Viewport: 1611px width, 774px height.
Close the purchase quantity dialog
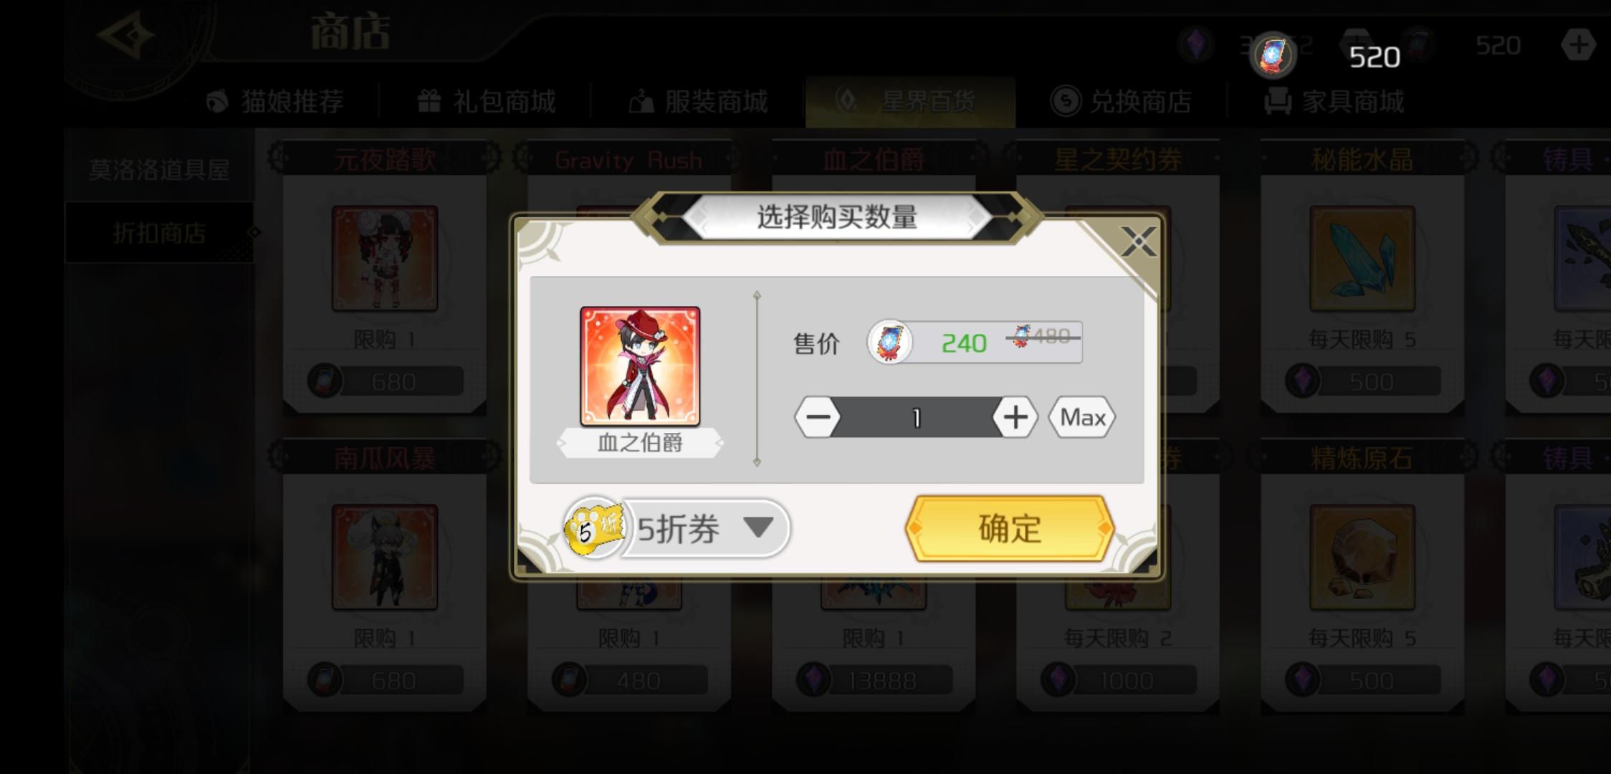click(x=1138, y=242)
